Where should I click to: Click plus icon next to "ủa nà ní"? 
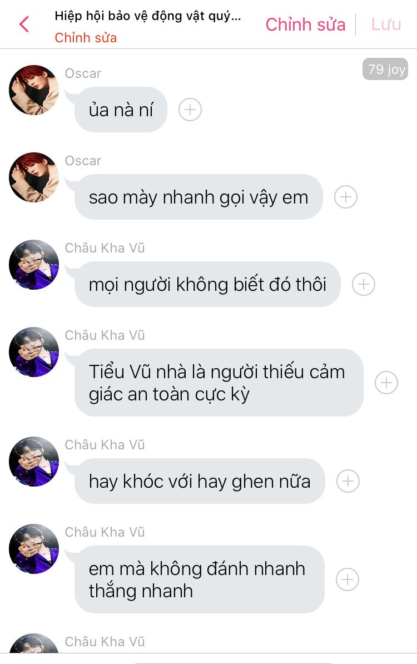coord(190,110)
